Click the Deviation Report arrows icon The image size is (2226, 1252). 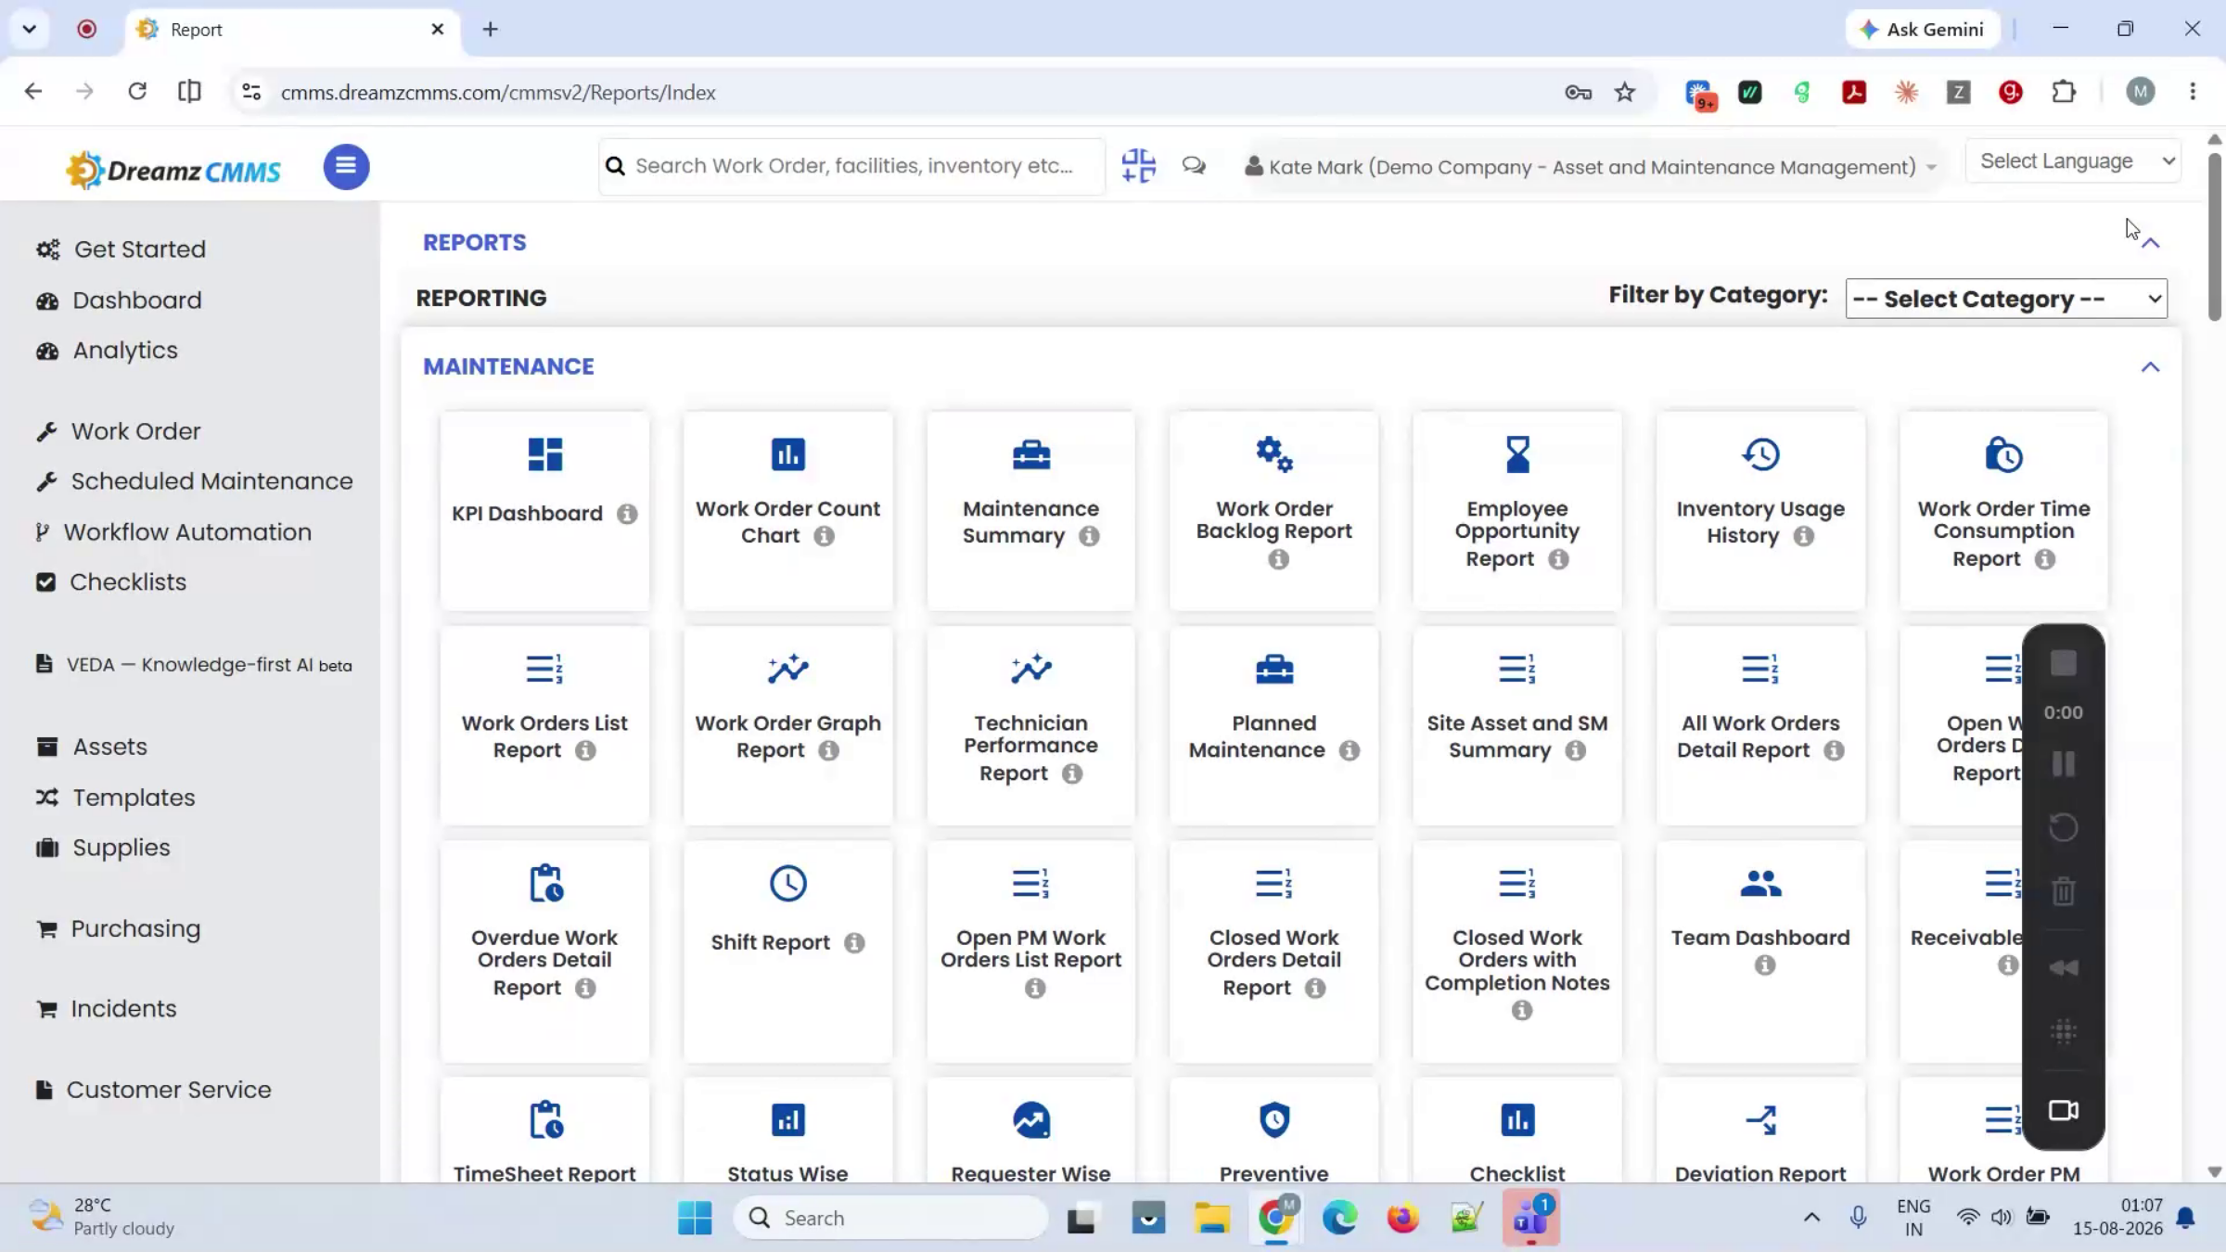pyautogui.click(x=1760, y=1119)
